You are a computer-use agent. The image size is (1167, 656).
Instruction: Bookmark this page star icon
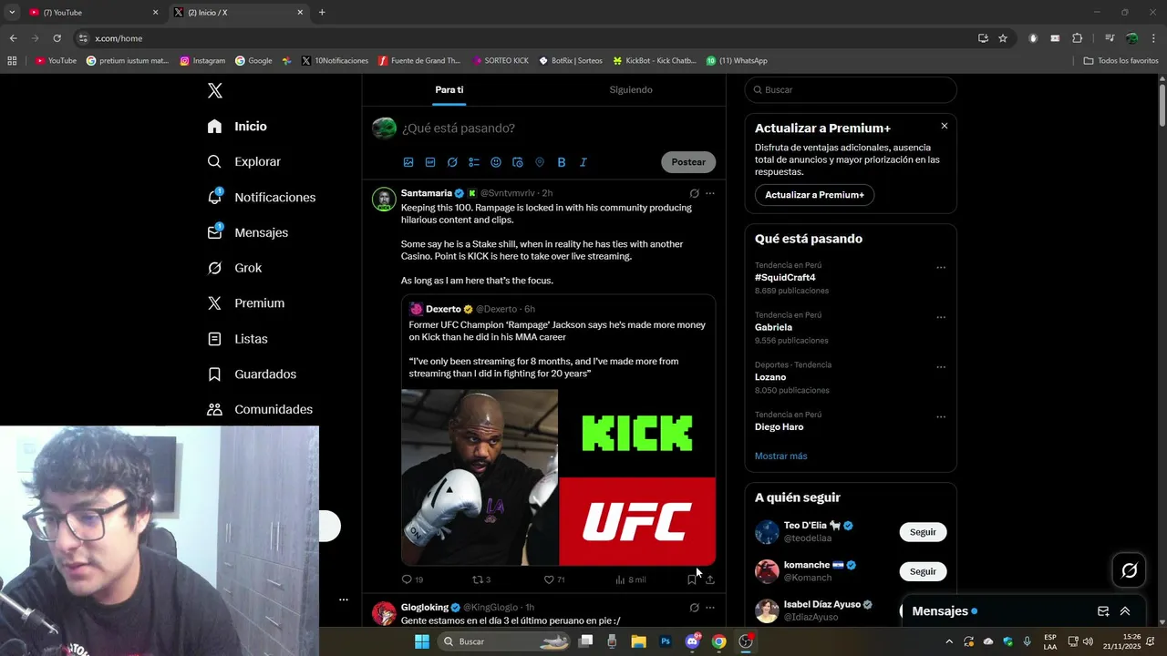click(1003, 38)
